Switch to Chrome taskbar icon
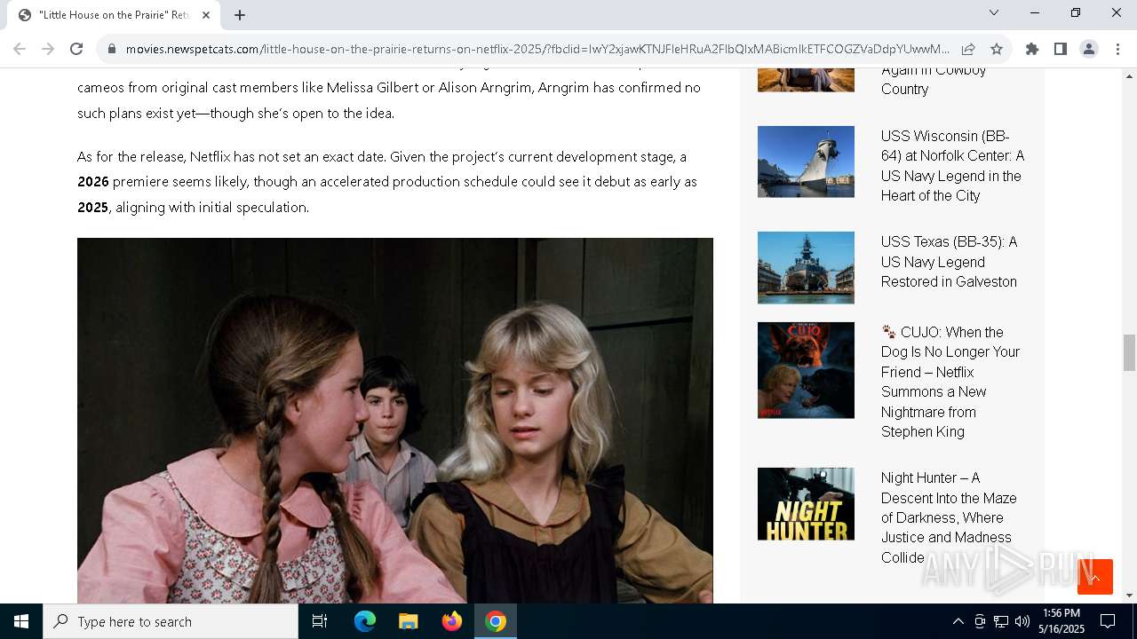Viewport: 1137px width, 639px height. tap(496, 621)
